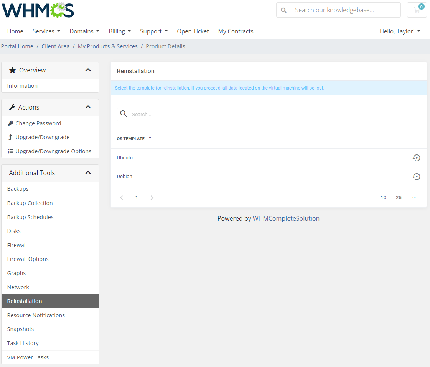Open Task History tool

pos(50,343)
